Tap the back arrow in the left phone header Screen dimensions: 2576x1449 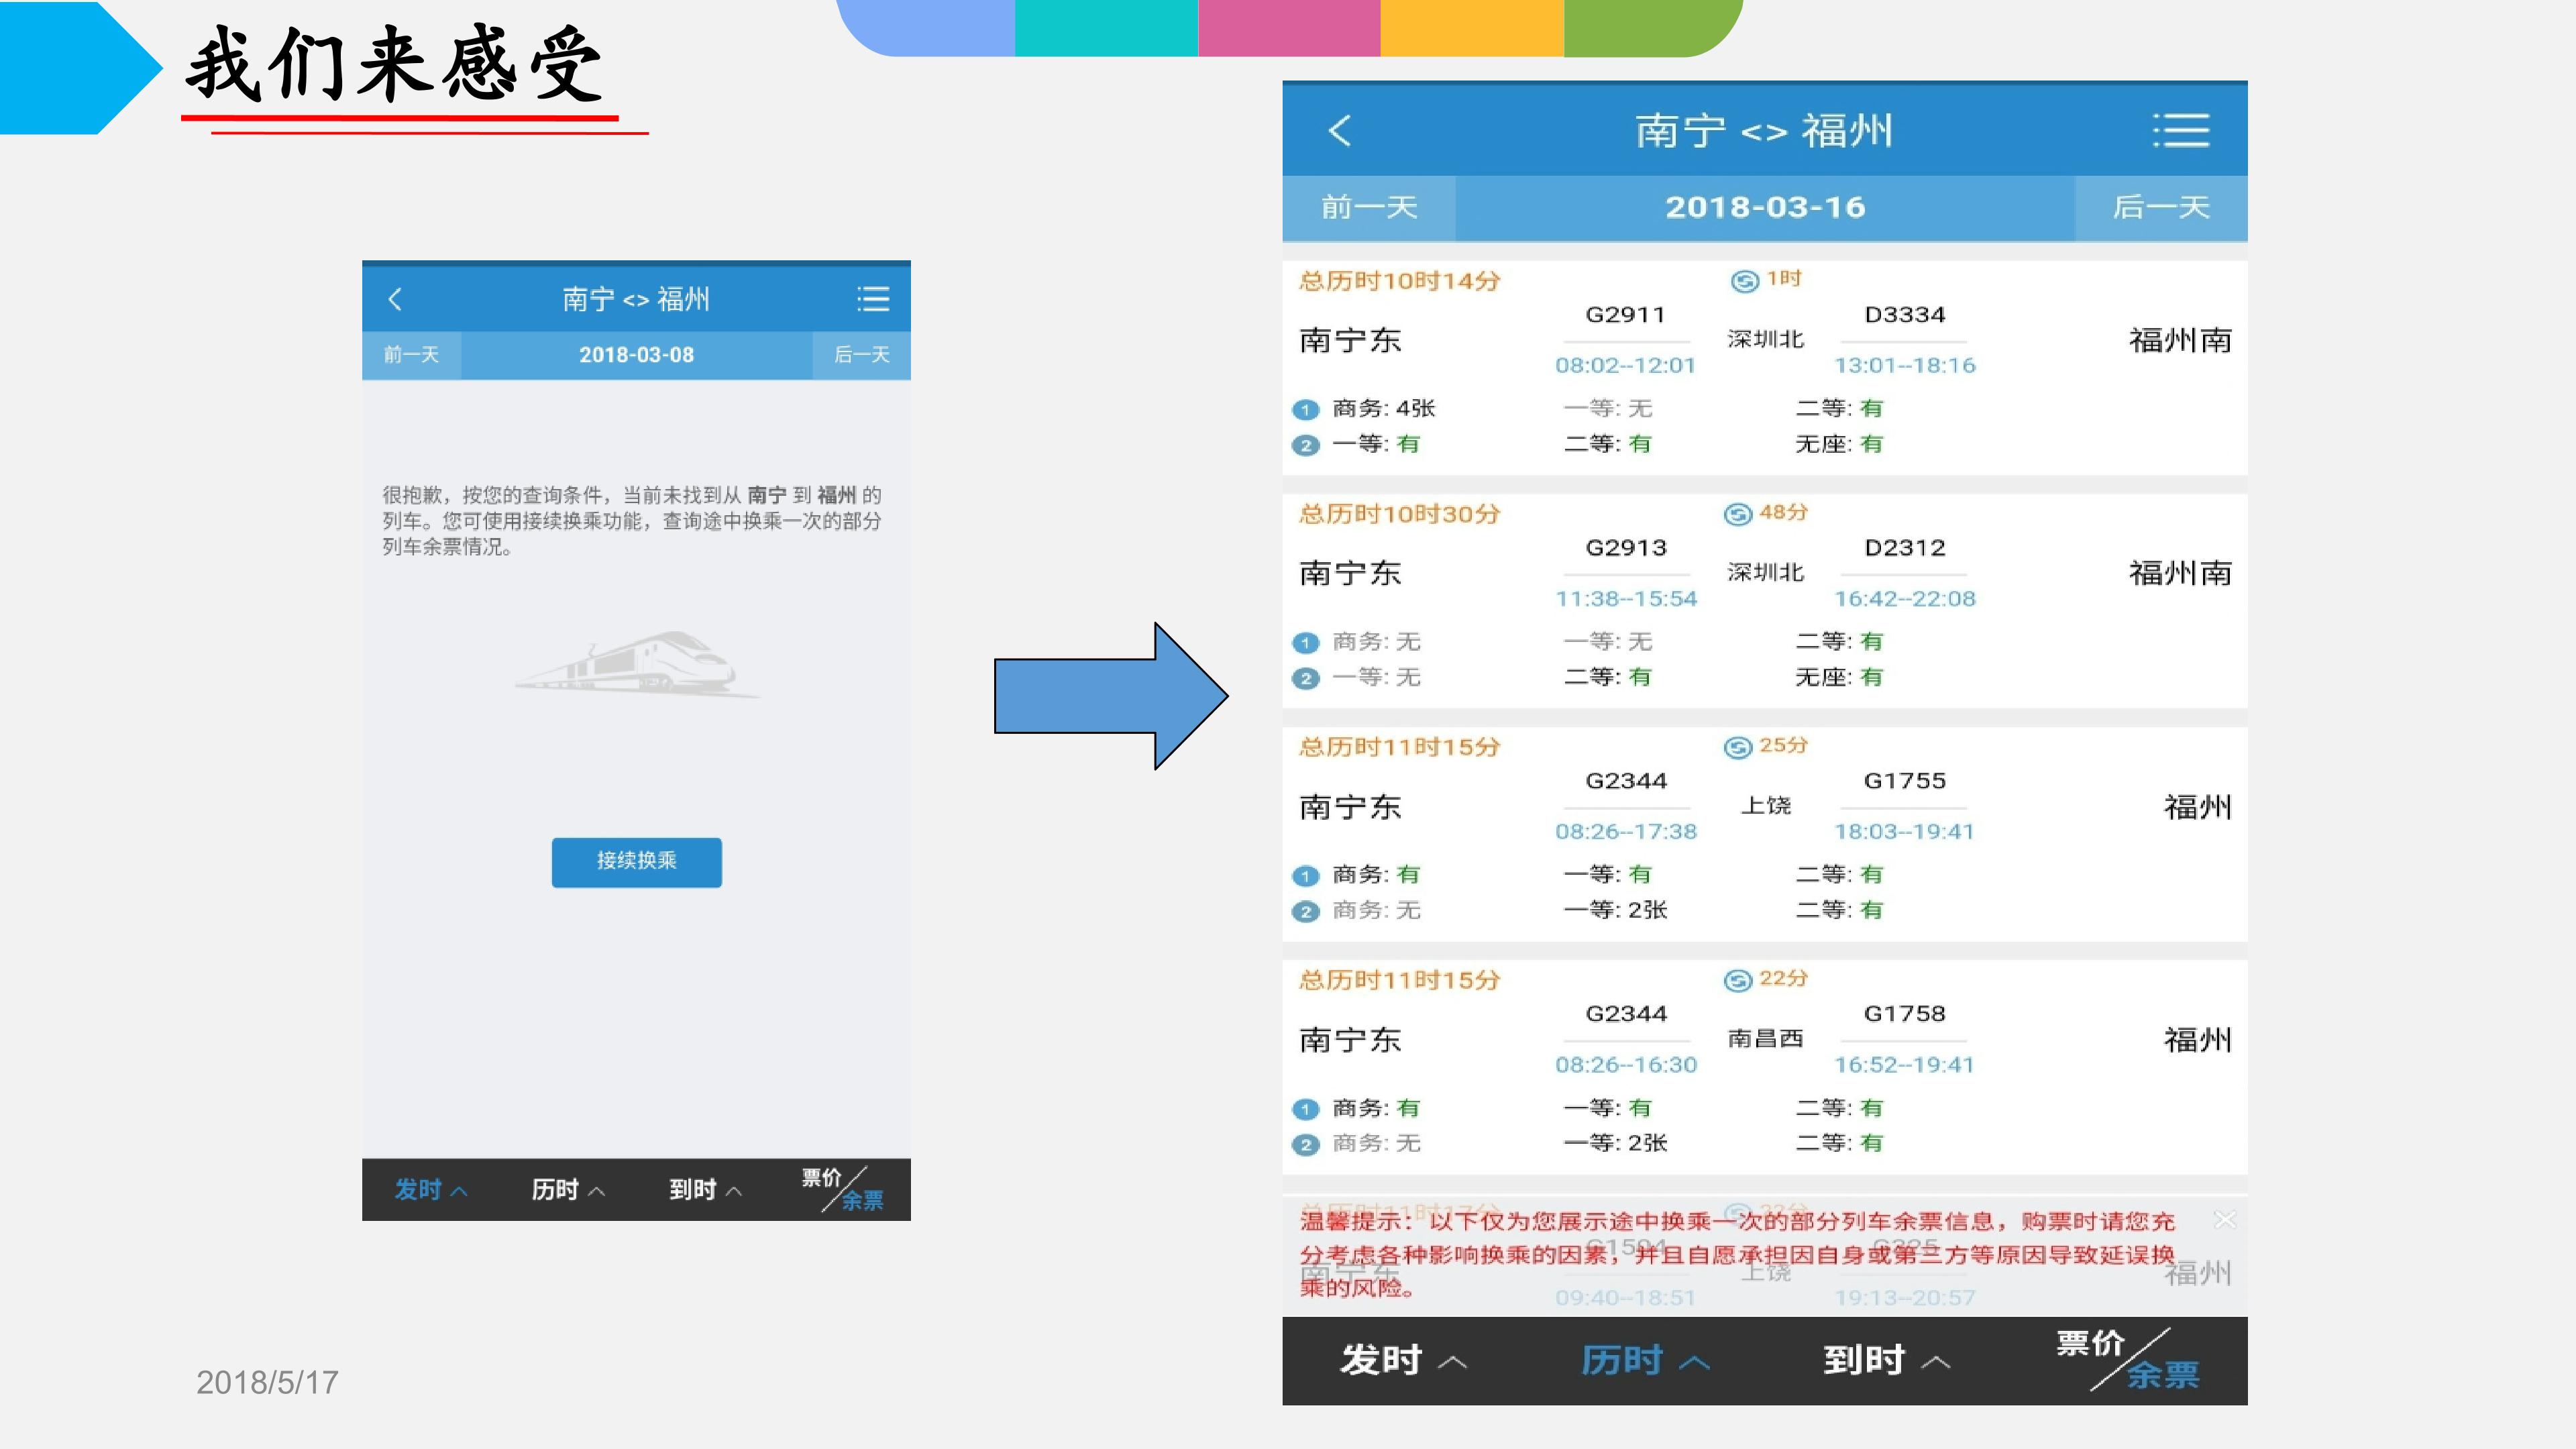coord(395,299)
